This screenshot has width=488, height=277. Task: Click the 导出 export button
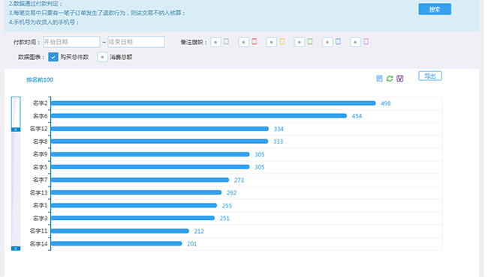coord(429,76)
